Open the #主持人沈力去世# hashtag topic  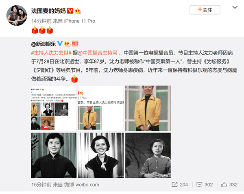51,53
